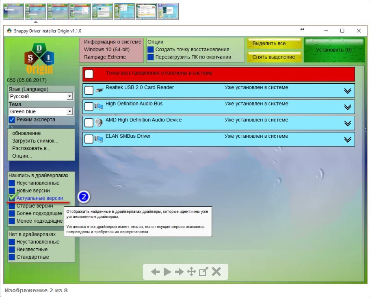Go to next image using right arrow
This screenshot has width=370, height=297.
pos(180,272)
